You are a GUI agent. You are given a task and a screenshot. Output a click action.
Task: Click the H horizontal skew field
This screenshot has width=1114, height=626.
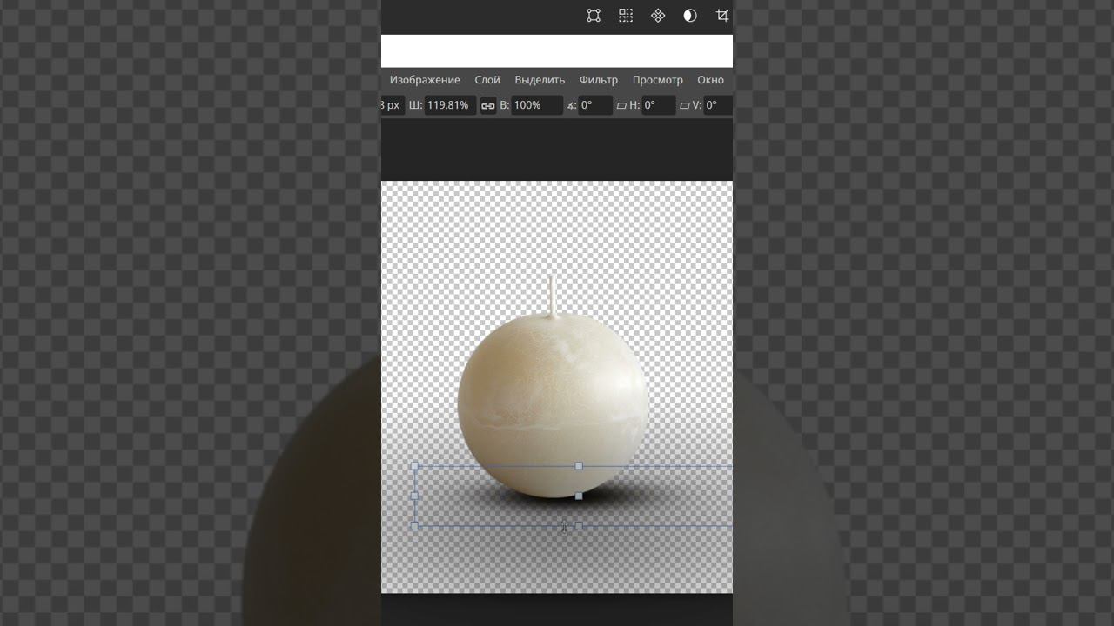coord(659,105)
